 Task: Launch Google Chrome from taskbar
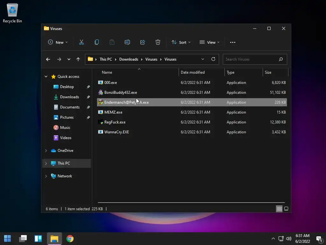click(70, 239)
